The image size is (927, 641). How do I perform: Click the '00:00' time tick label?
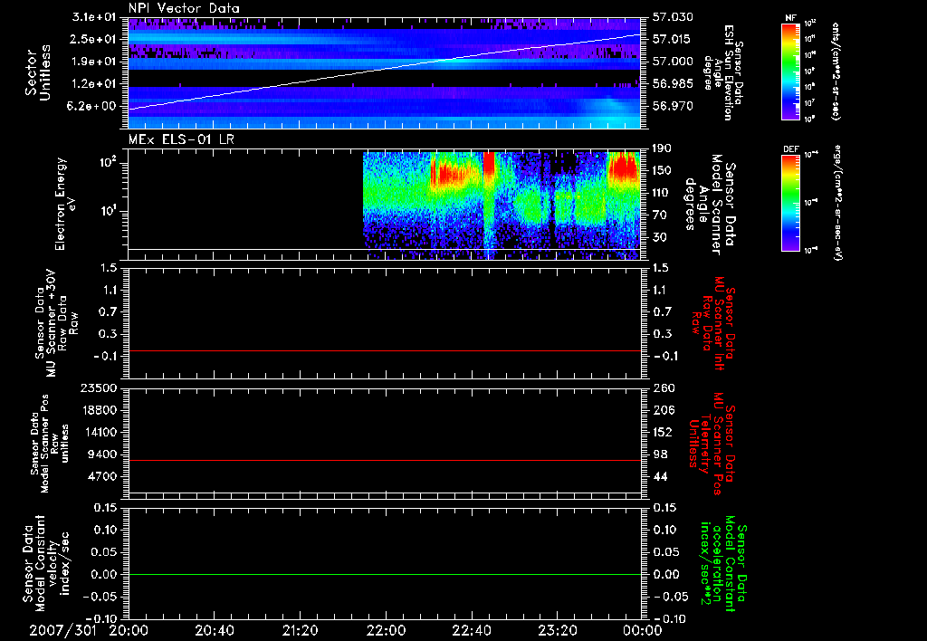pyautogui.click(x=643, y=630)
